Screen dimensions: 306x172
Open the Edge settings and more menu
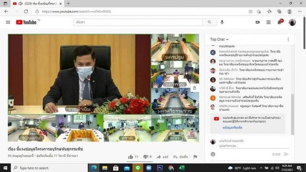click(300, 11)
